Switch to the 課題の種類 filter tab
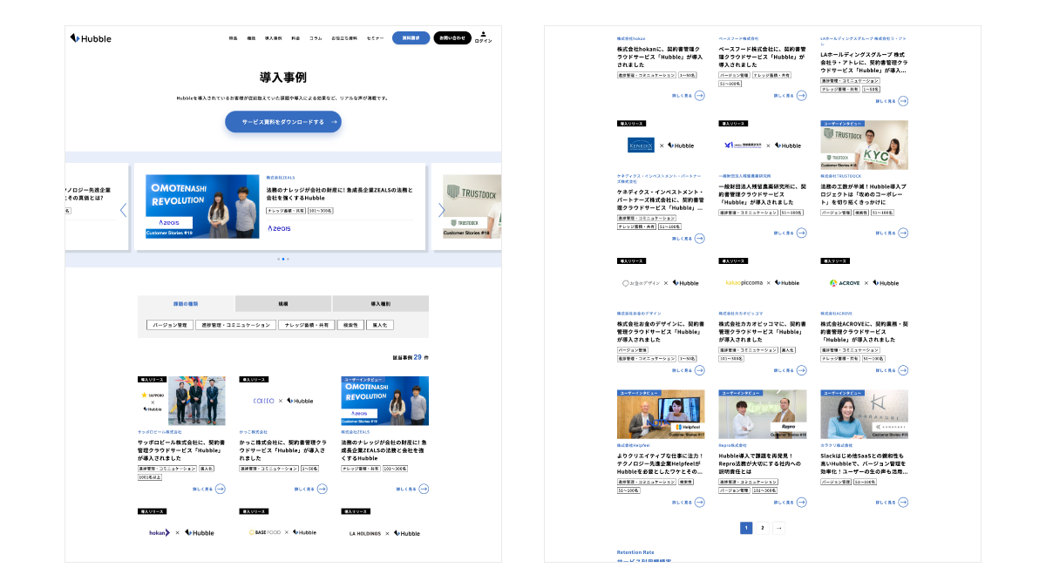The width and height of the screenshot is (1046, 588). pyautogui.click(x=187, y=304)
